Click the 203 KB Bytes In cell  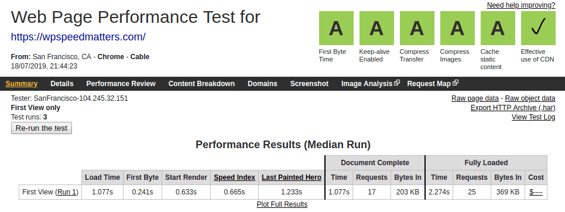tap(408, 192)
